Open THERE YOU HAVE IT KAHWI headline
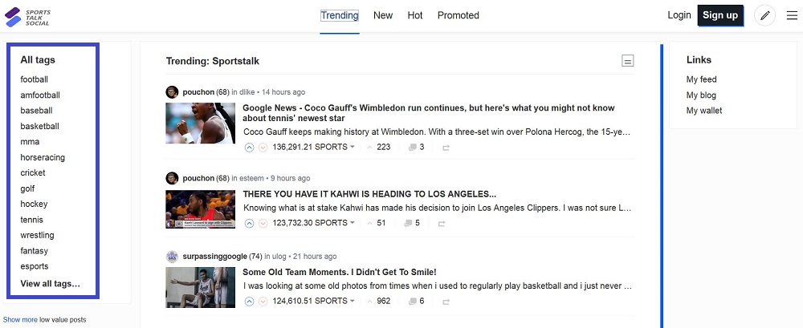 coord(369,194)
